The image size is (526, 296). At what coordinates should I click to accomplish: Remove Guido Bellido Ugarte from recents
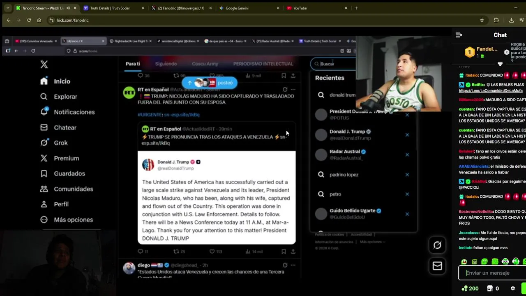coord(407,214)
